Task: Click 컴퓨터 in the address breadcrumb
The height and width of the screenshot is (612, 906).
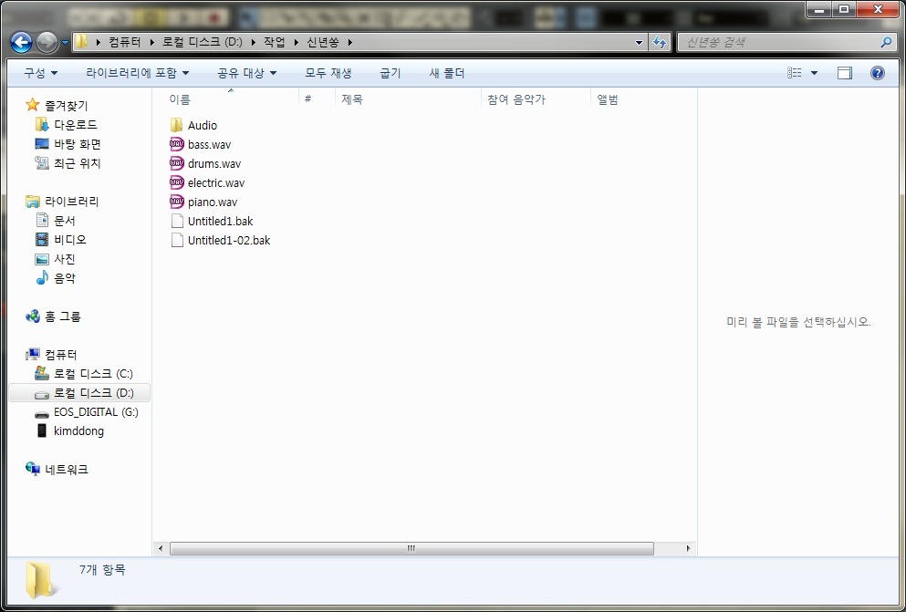Action: pos(124,43)
